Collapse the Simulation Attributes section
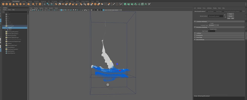The height and width of the screenshot is (100, 247). click(x=195, y=27)
